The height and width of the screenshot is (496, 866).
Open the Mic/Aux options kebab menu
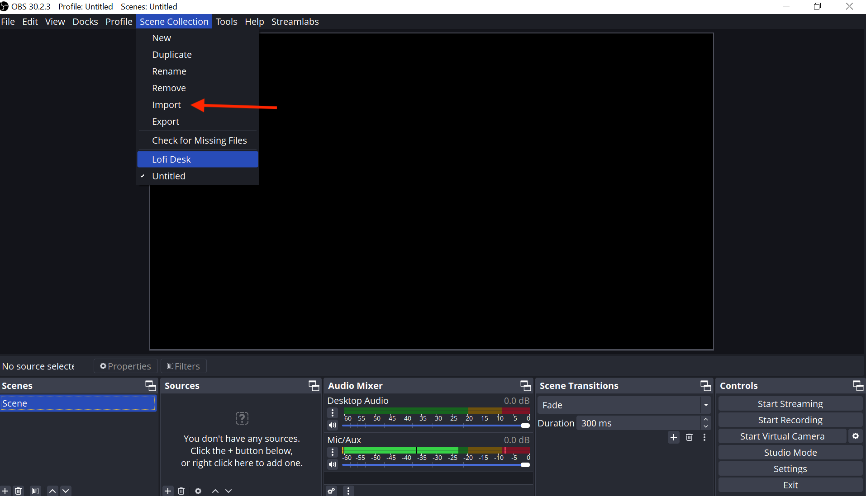tap(333, 452)
